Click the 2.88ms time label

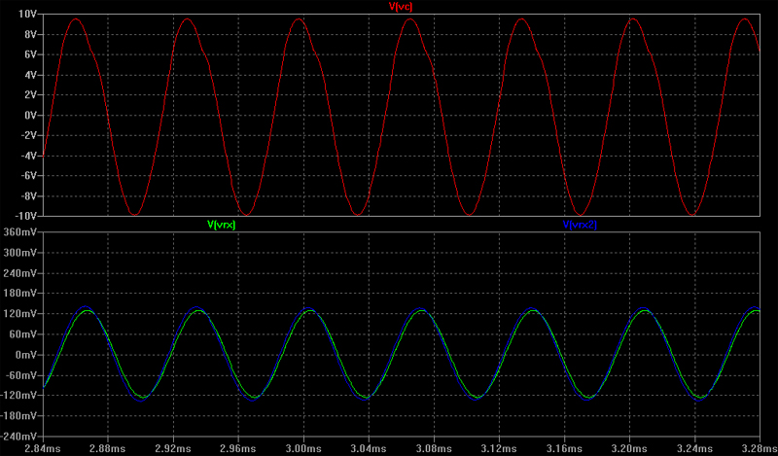pyautogui.click(x=109, y=449)
